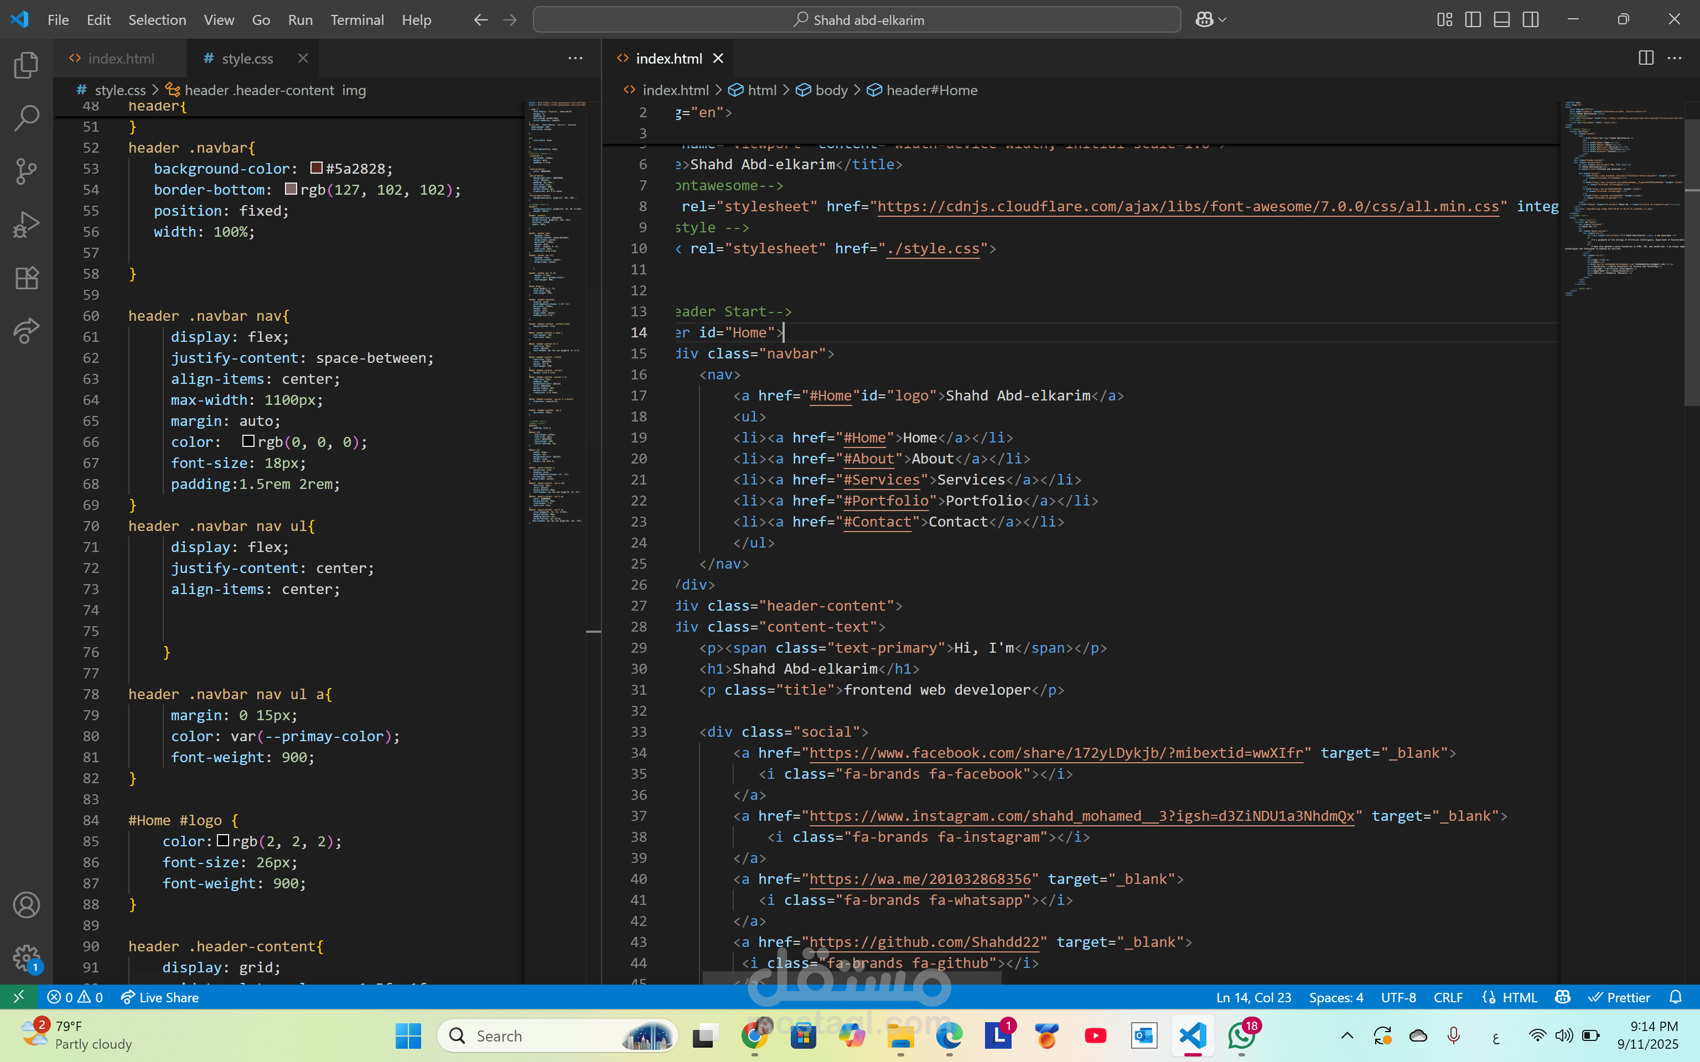This screenshot has width=1700, height=1062.
Task: Click the Live Share status button
Action: click(x=160, y=997)
